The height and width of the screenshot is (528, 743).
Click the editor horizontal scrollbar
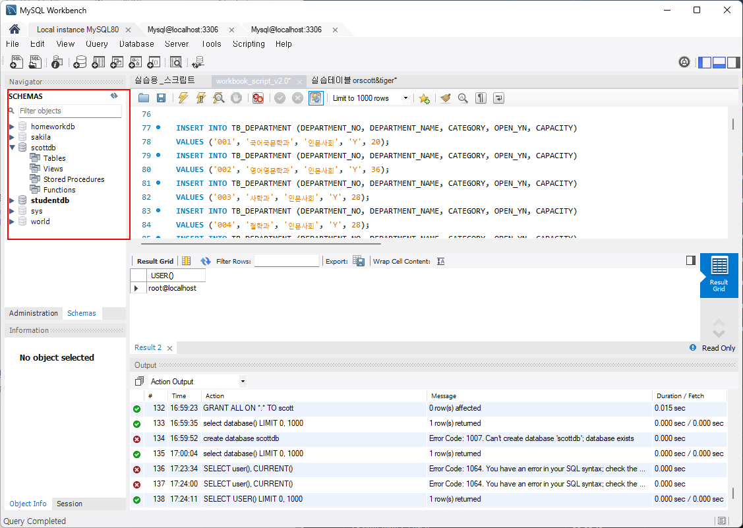pos(261,244)
